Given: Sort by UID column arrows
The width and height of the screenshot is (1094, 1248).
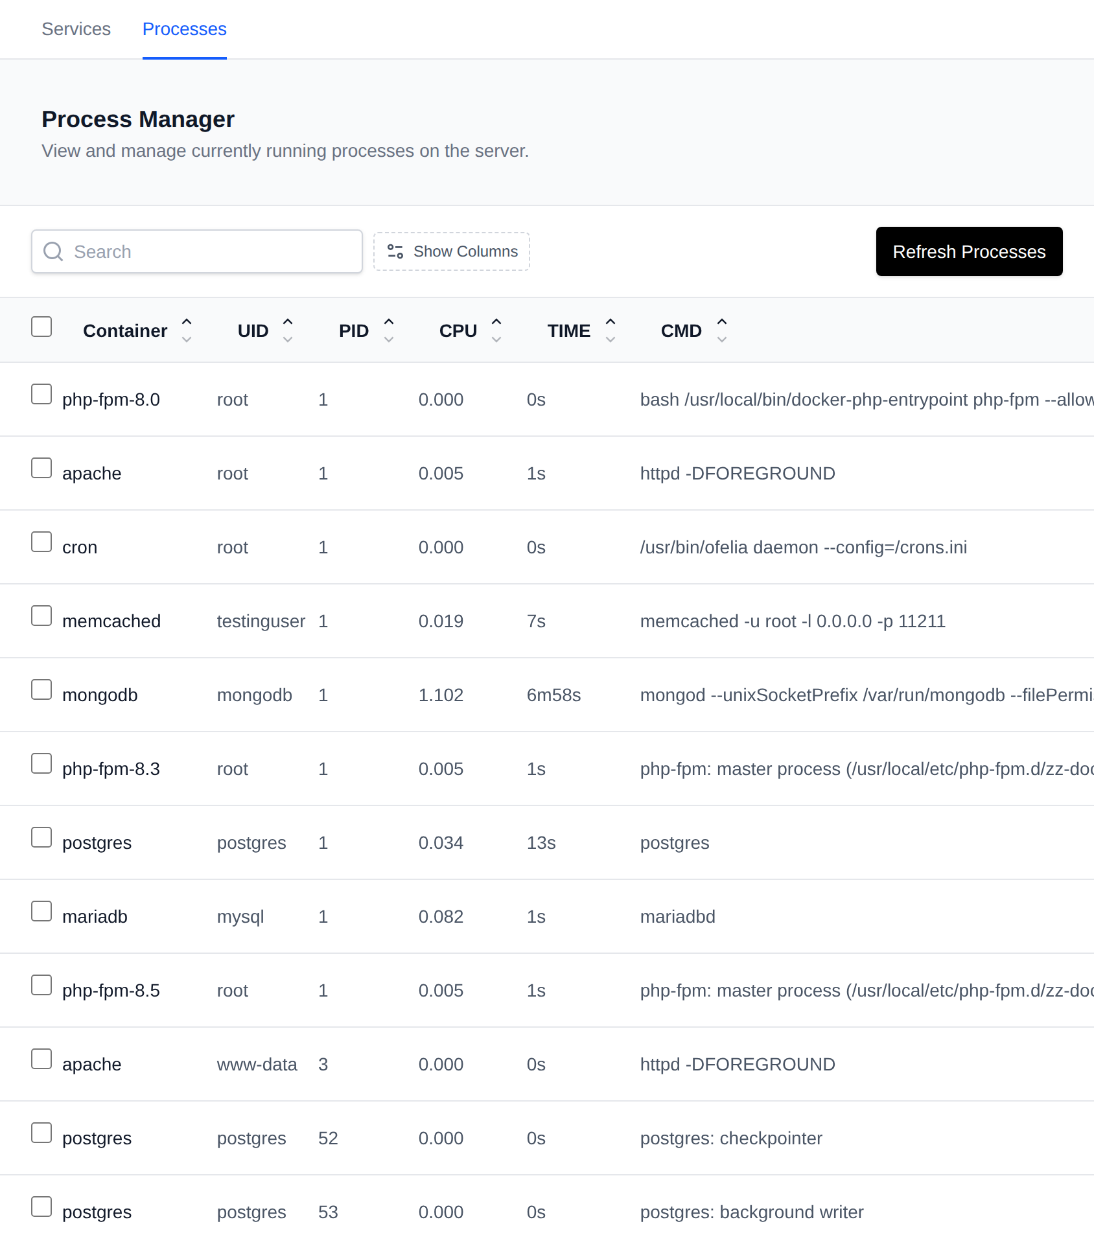Looking at the screenshot, I should point(288,330).
